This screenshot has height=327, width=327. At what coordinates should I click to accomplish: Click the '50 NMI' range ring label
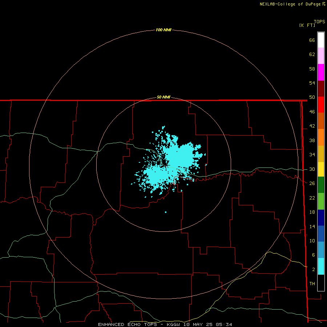tap(163, 97)
